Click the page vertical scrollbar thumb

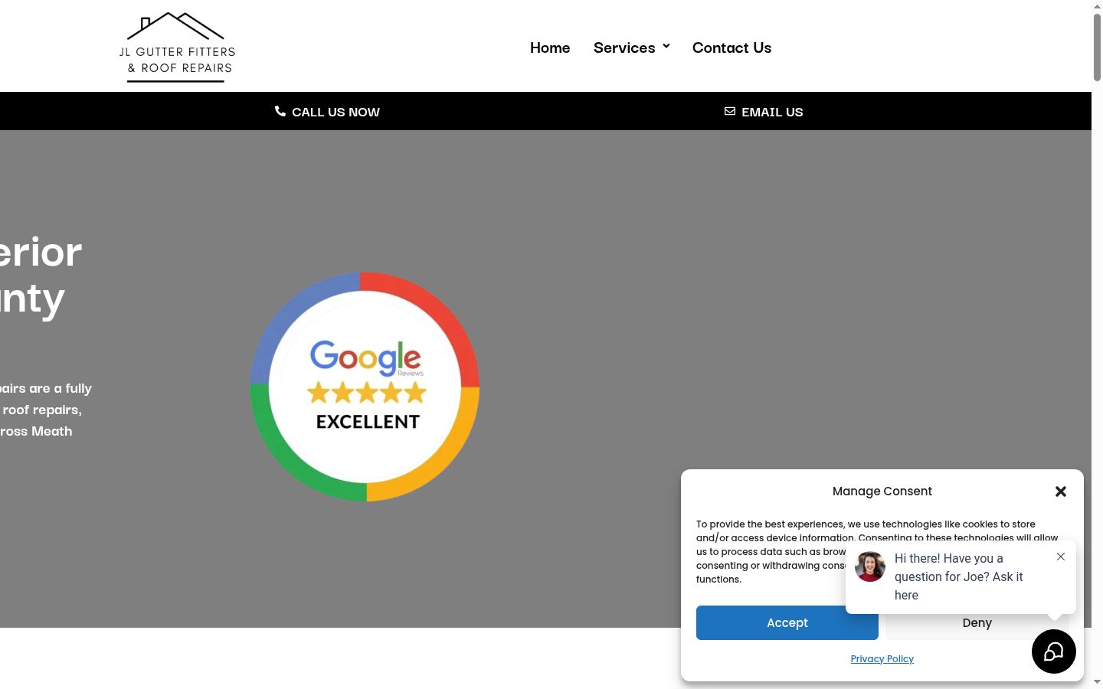pos(1097,46)
